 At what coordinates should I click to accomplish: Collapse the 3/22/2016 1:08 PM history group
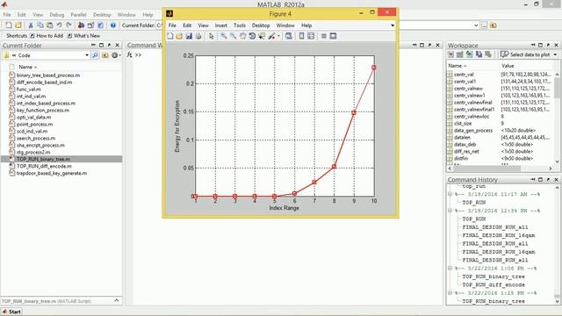coord(450,269)
